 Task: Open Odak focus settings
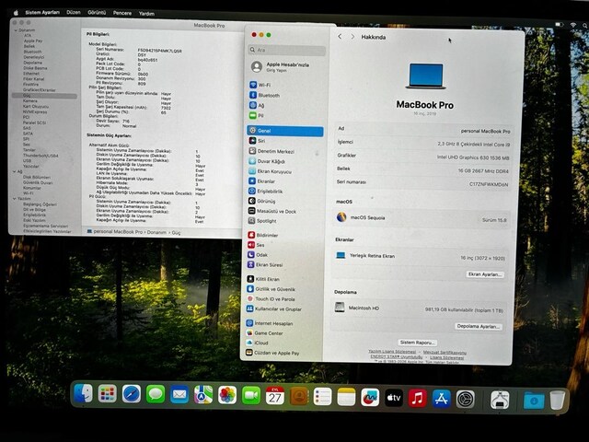258,254
